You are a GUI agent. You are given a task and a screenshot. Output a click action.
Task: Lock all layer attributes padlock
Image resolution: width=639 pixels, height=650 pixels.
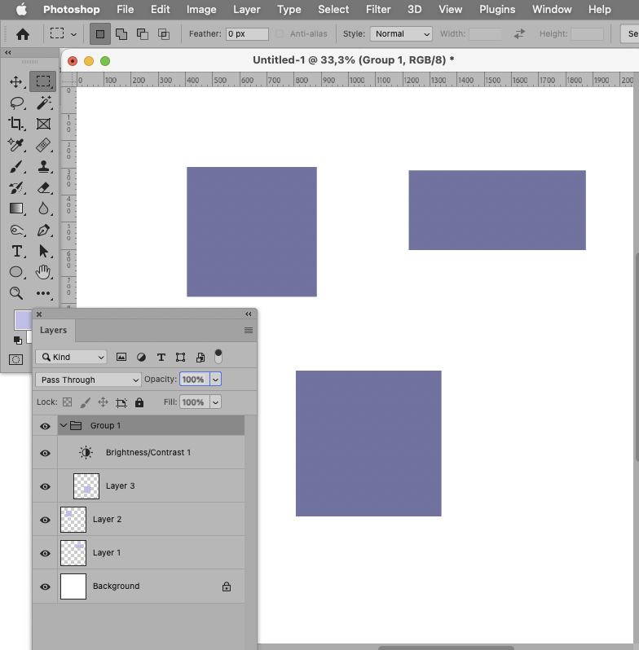139,402
